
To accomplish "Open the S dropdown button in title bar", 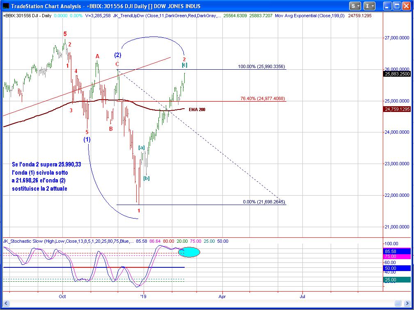I will 355,6.
